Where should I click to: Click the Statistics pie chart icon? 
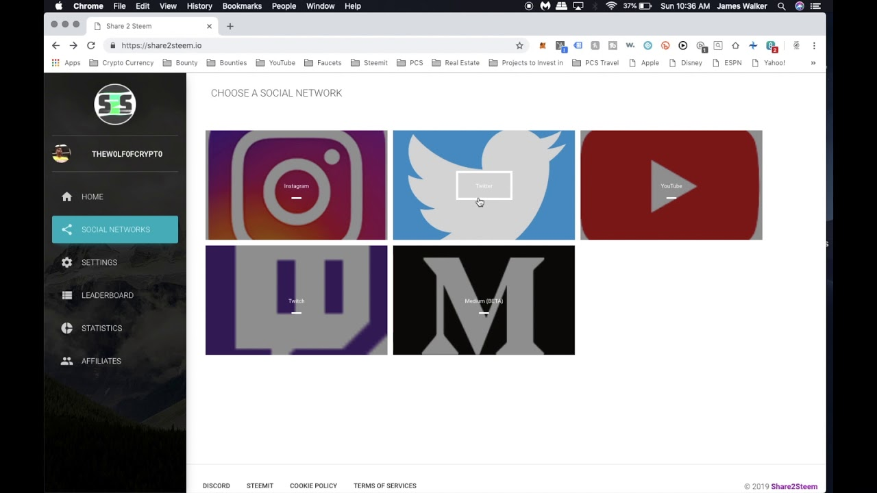66,328
